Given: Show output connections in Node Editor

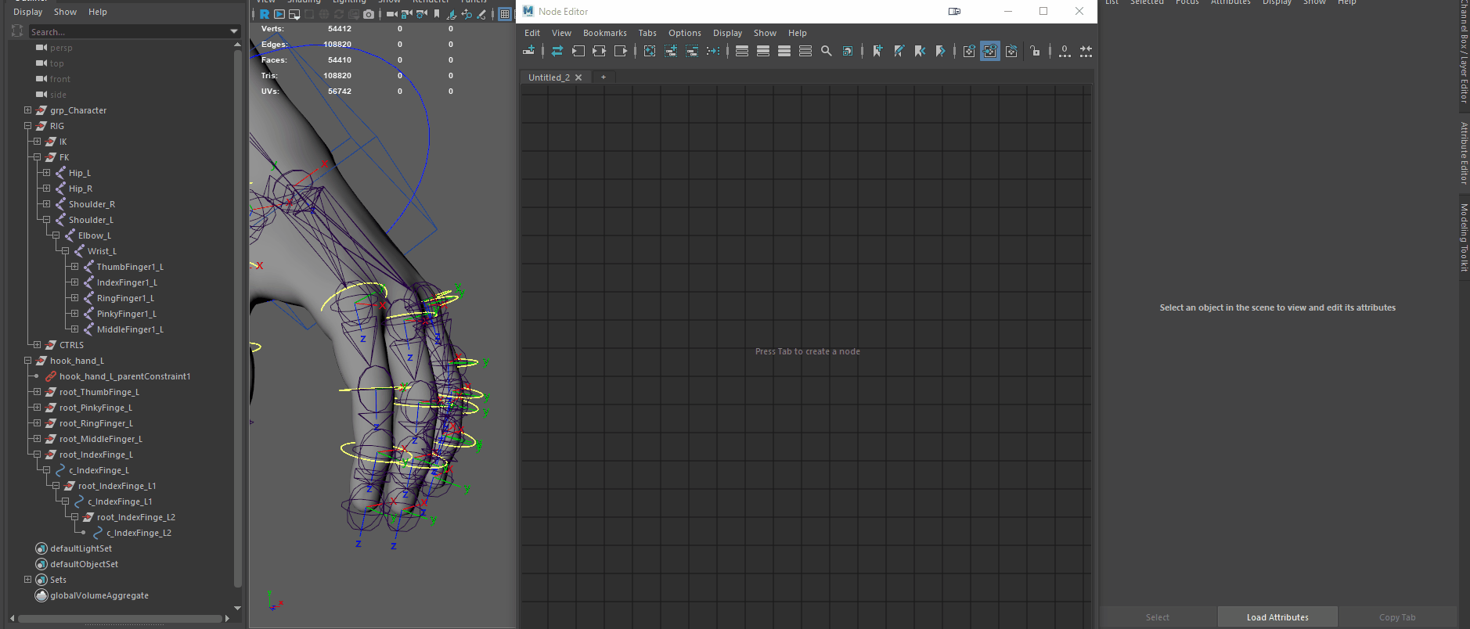Looking at the screenshot, I should click(621, 51).
